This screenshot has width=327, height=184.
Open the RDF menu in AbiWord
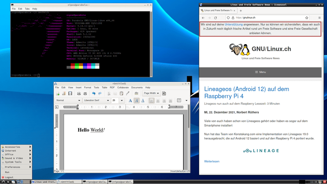pos(112,88)
